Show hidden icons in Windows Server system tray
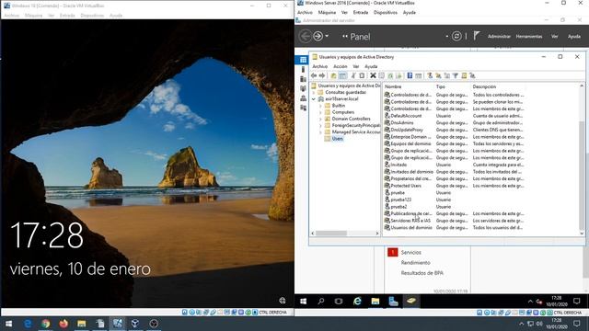Viewport: 589px width, 331px height. pyautogui.click(x=530, y=301)
